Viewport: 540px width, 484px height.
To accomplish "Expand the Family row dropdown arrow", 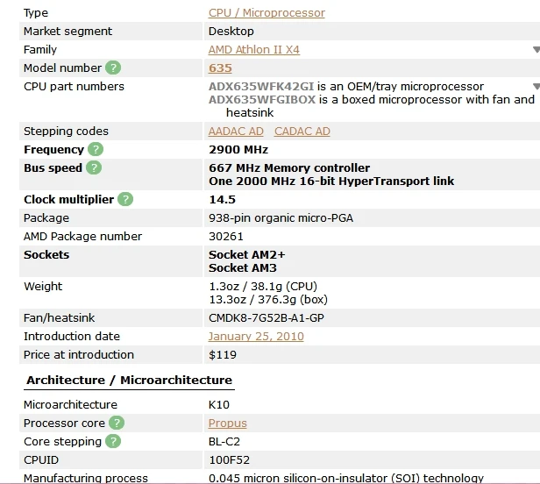I will [536, 50].
